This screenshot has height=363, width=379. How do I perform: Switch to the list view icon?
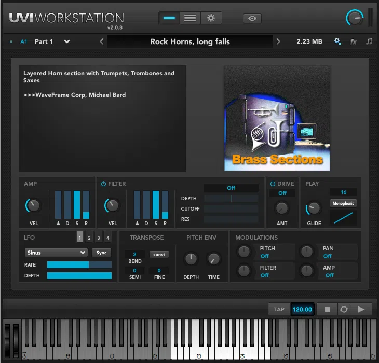(190, 18)
